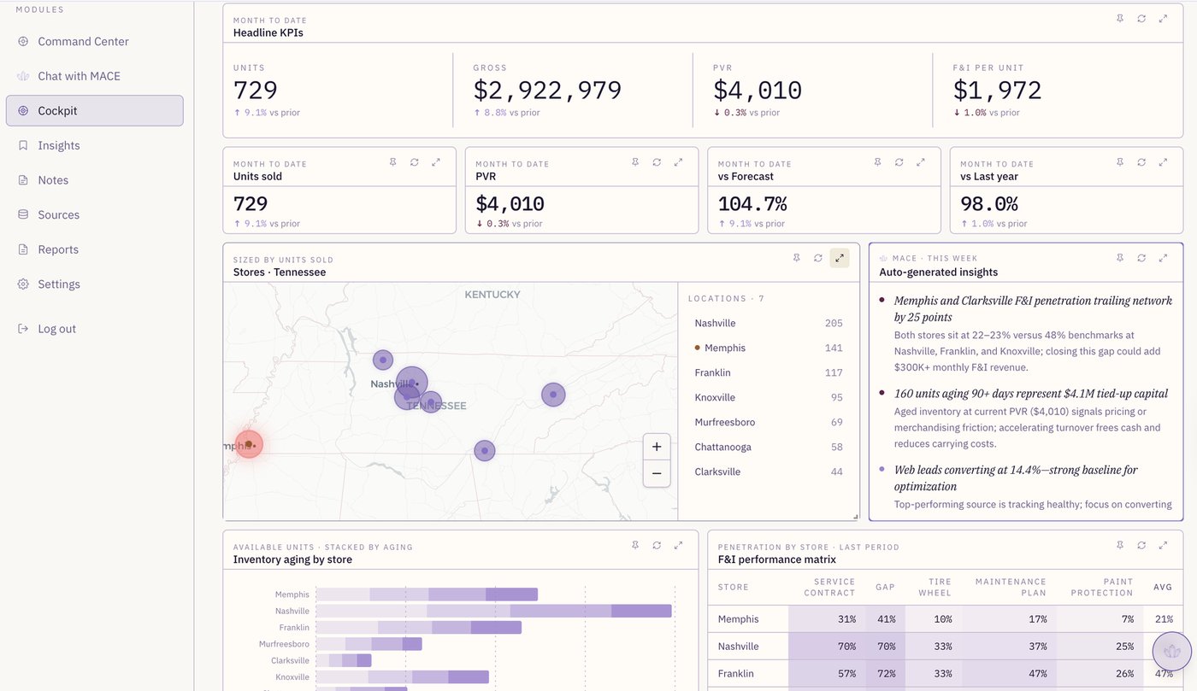Refresh the Inventory aging by store panel
Image resolution: width=1197 pixels, height=691 pixels.
(x=657, y=545)
